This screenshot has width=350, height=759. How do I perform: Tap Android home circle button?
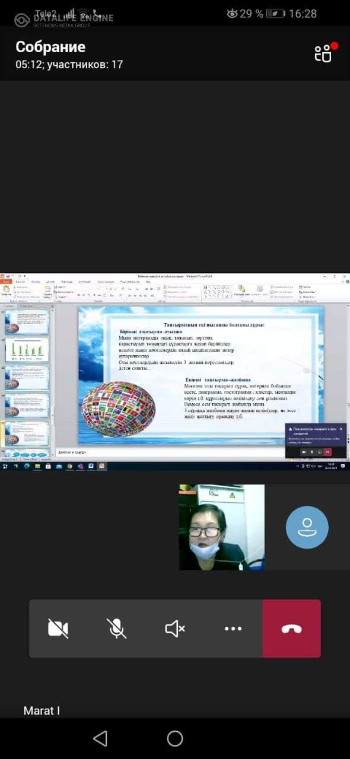[175, 738]
